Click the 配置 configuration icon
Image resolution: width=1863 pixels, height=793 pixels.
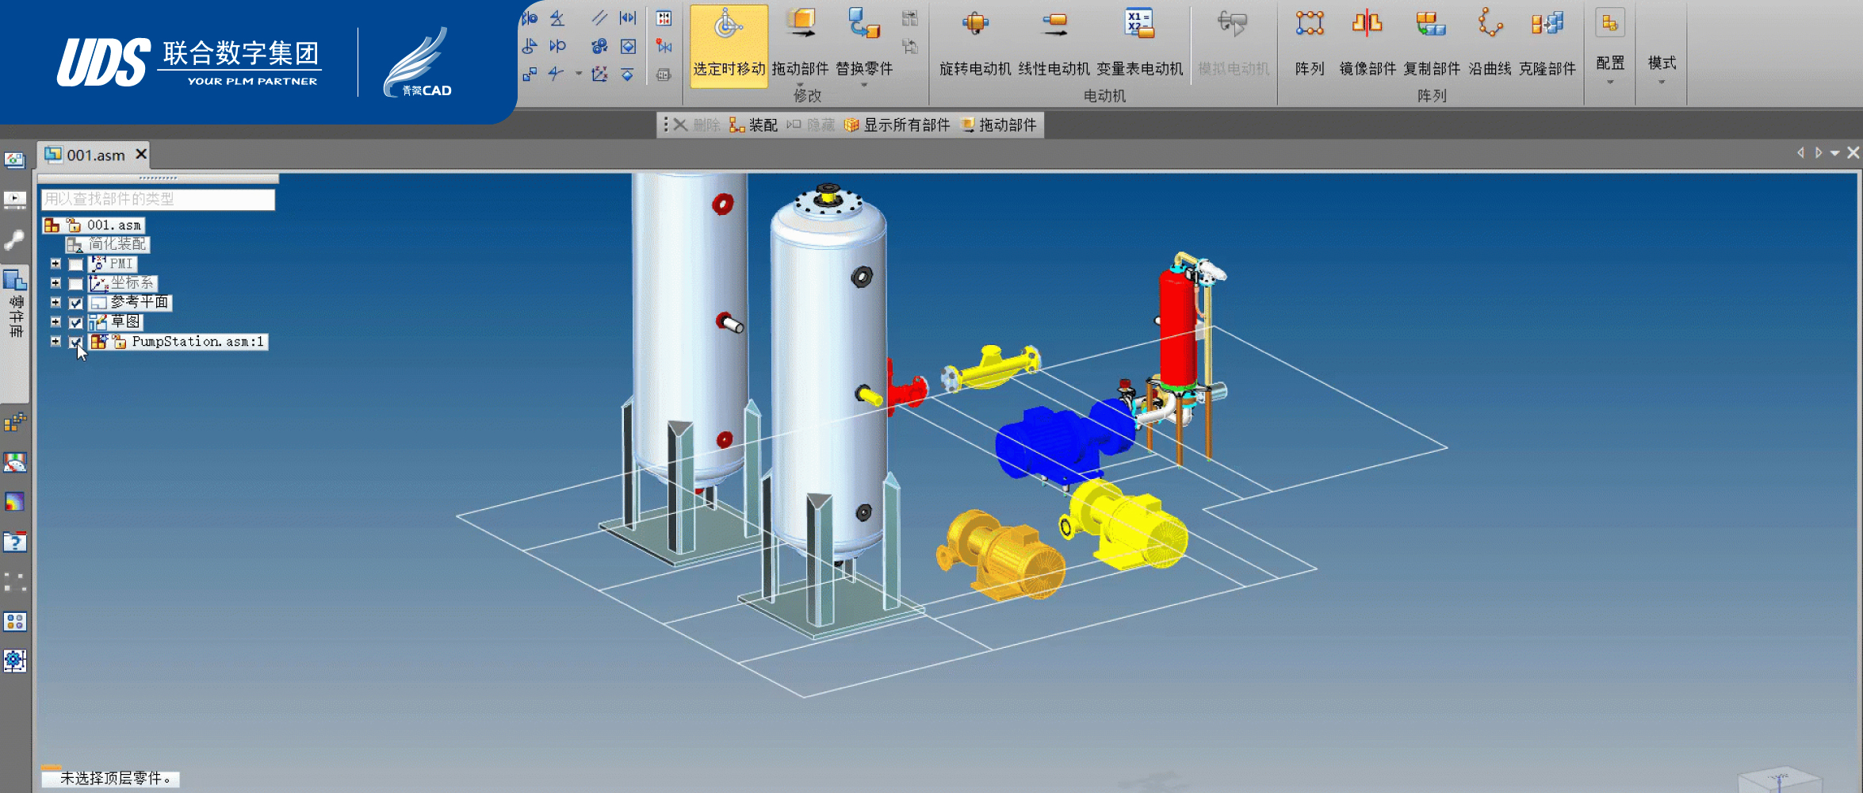(1609, 24)
